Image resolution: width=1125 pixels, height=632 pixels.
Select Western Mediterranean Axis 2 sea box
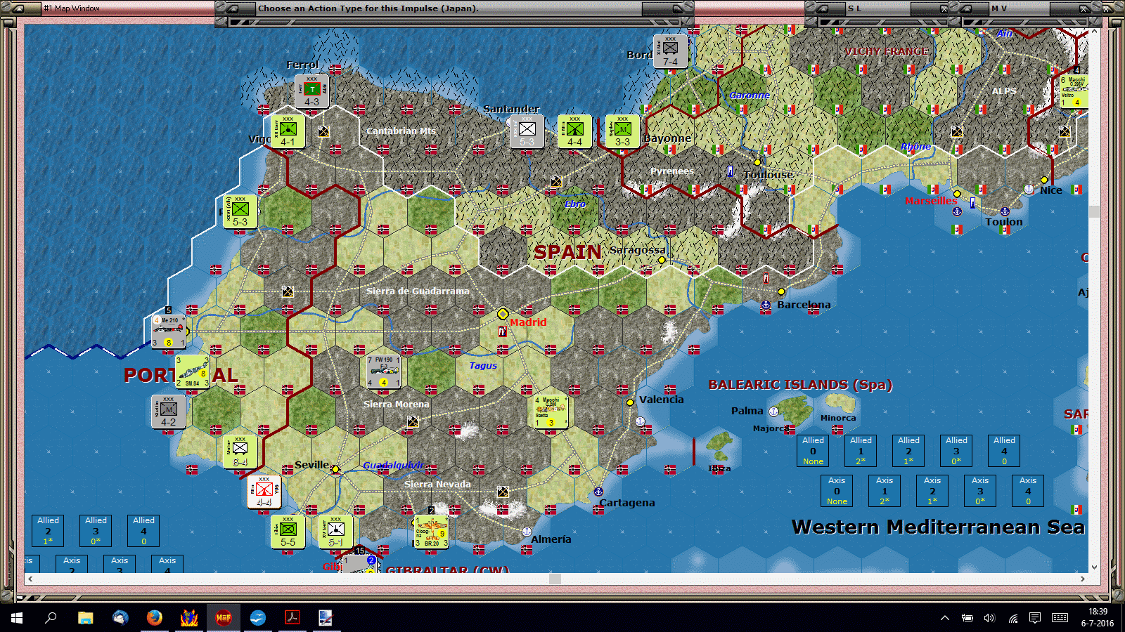pyautogui.click(x=932, y=491)
